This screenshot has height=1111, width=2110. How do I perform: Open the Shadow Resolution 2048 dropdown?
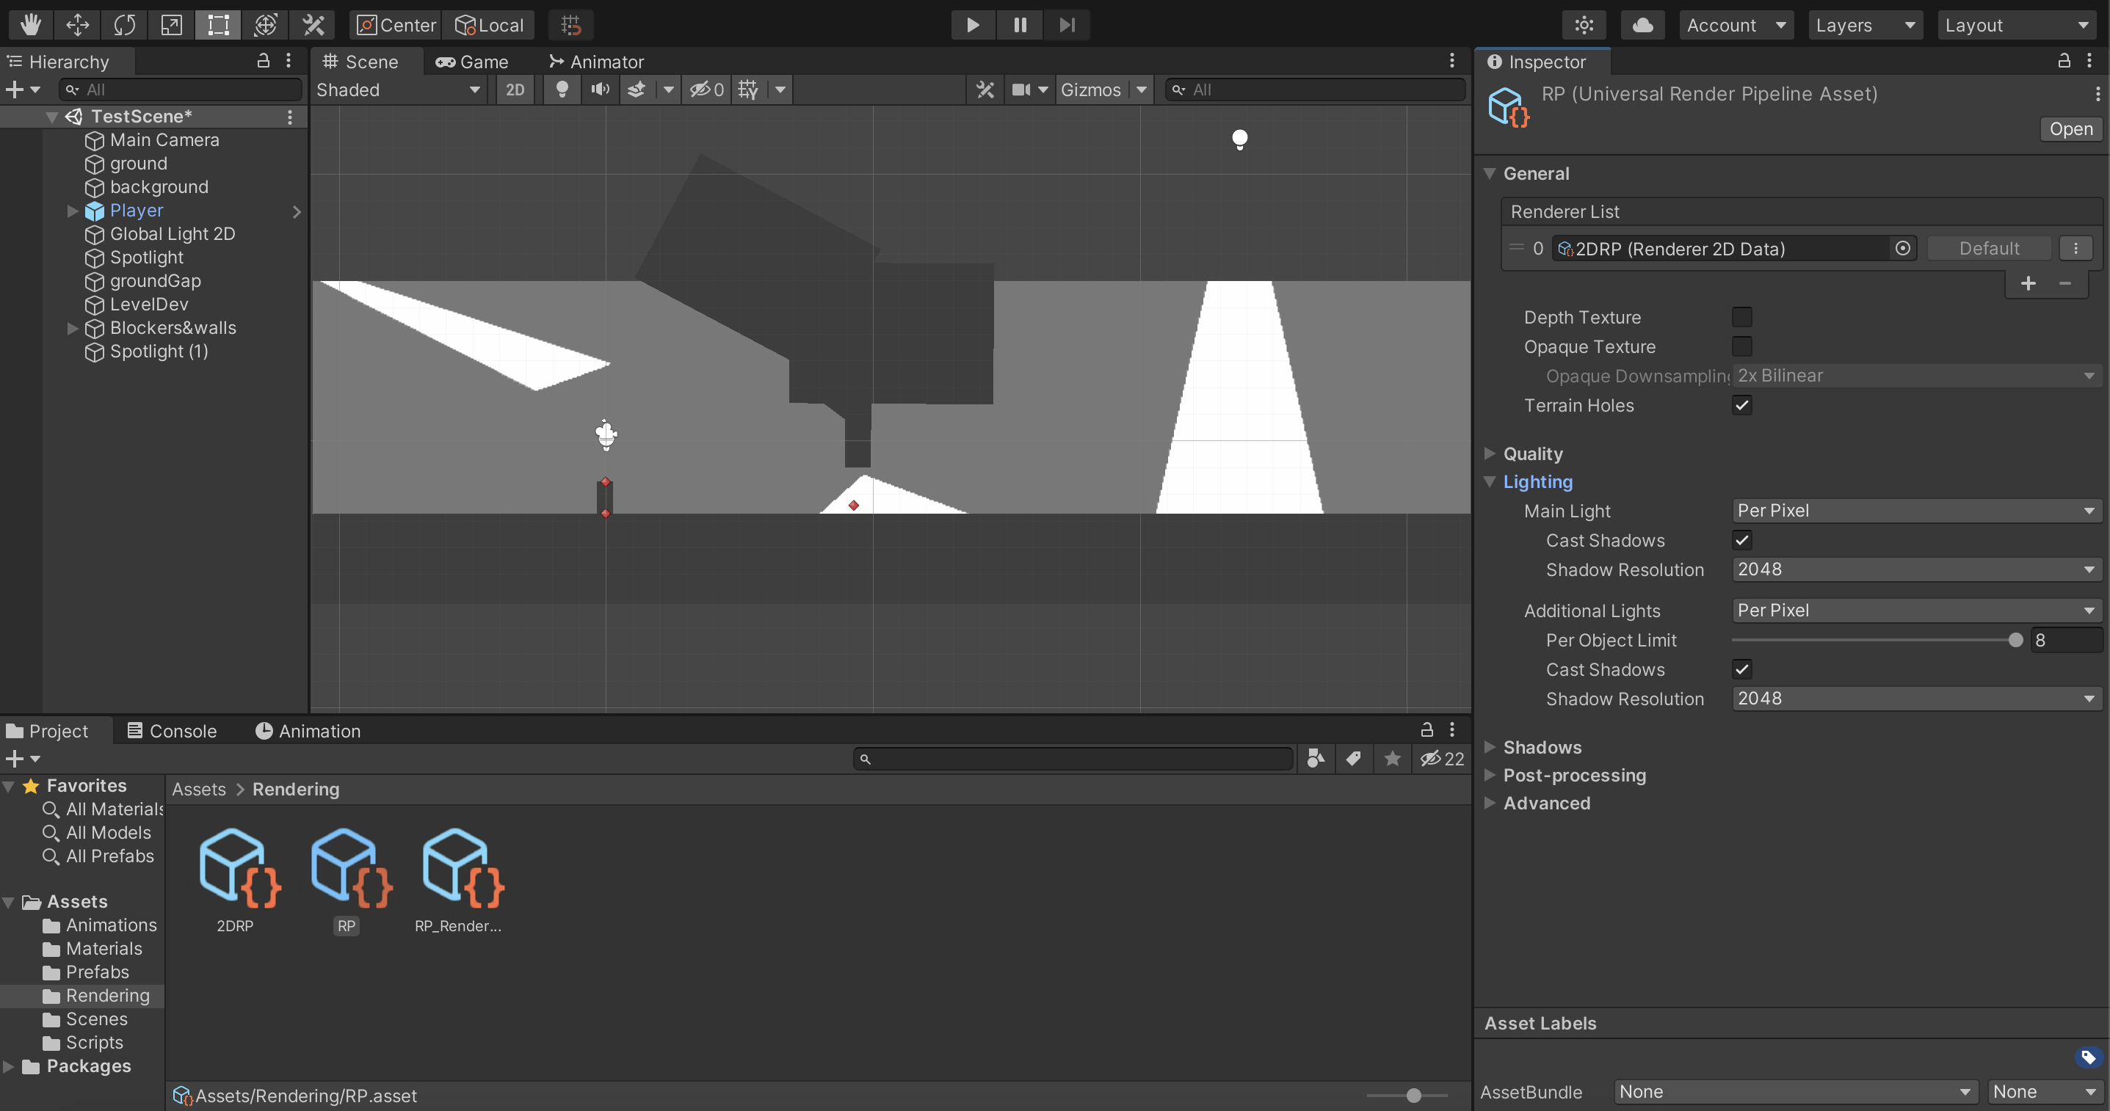pos(1915,569)
